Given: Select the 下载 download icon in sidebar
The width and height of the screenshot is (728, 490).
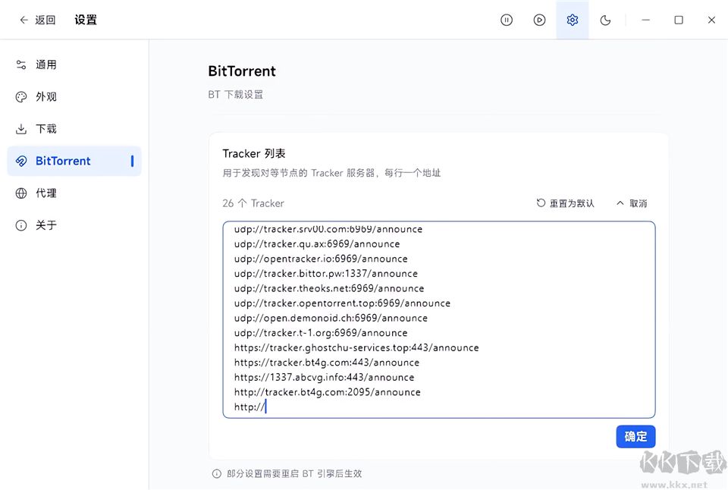Looking at the screenshot, I should (20, 128).
